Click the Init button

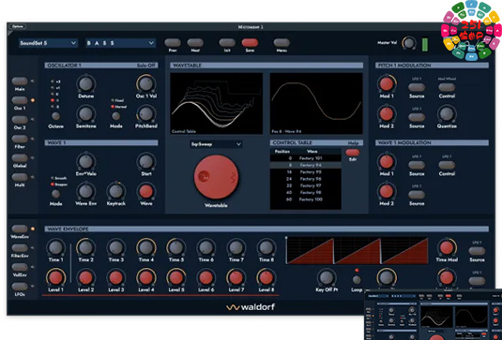click(x=227, y=43)
